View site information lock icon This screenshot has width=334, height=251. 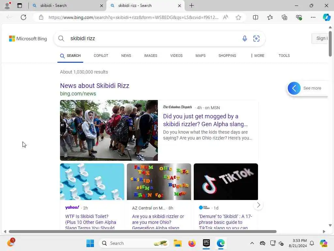41,17
